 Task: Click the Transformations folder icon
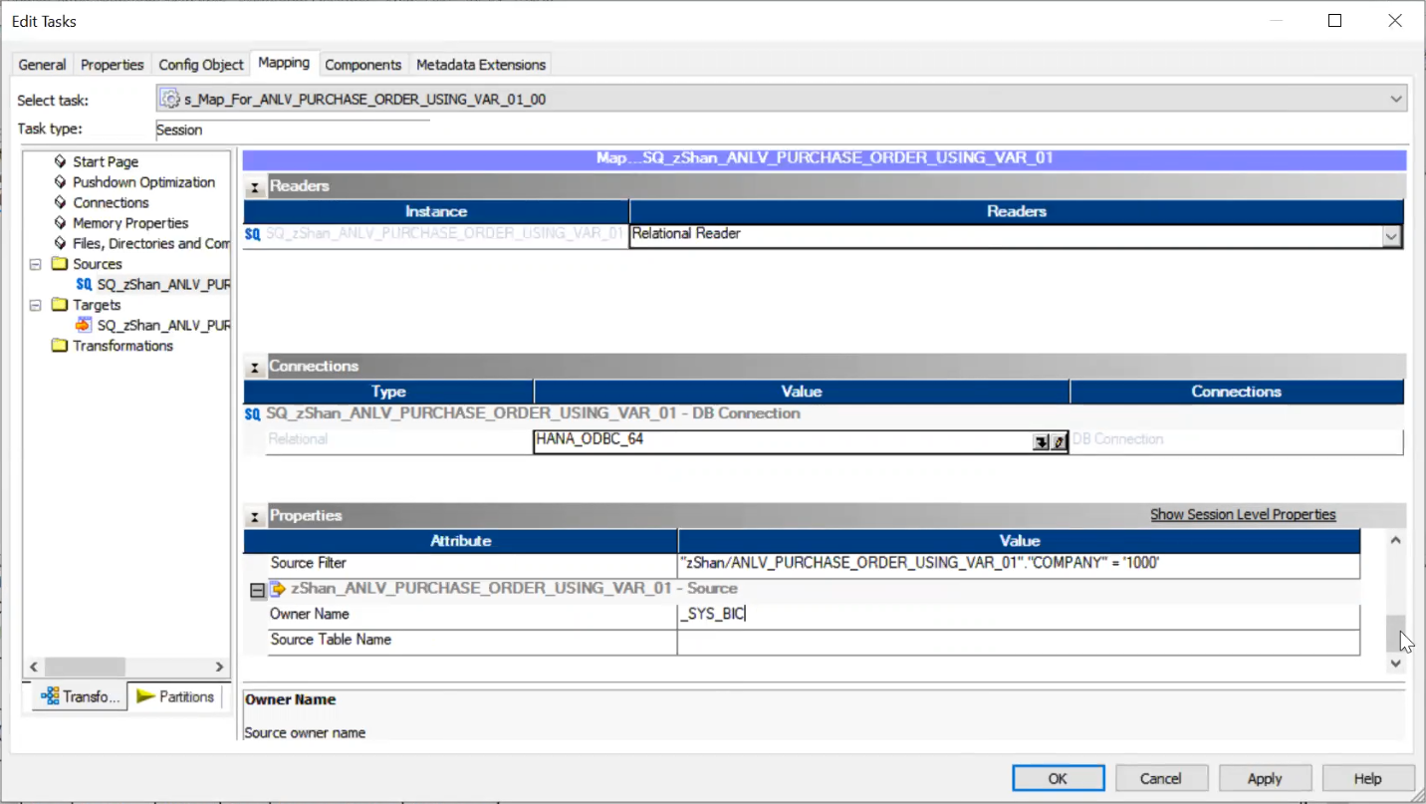60,346
